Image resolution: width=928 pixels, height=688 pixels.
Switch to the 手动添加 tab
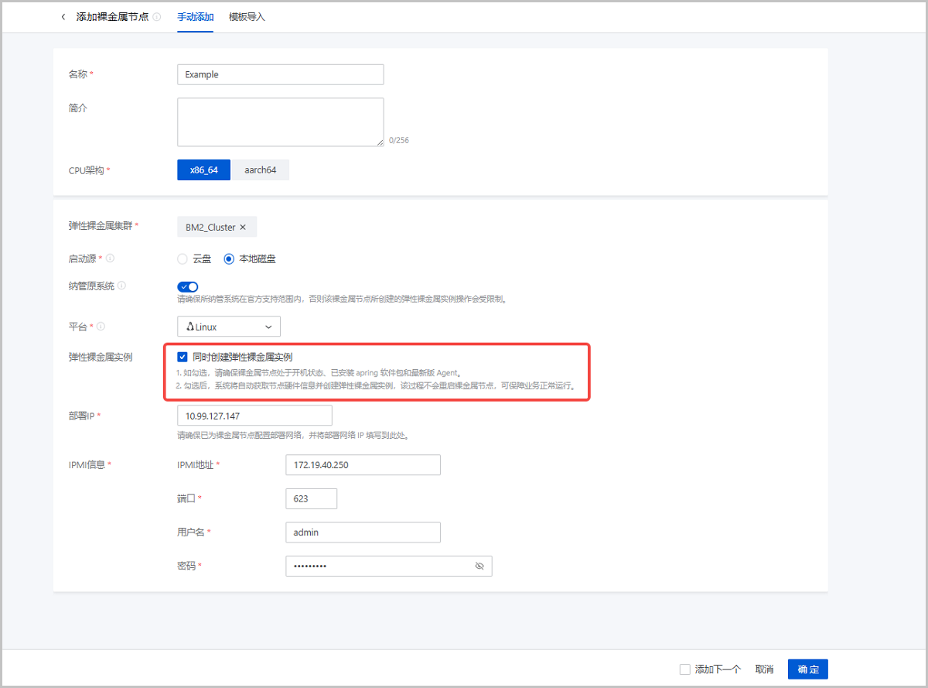click(195, 17)
